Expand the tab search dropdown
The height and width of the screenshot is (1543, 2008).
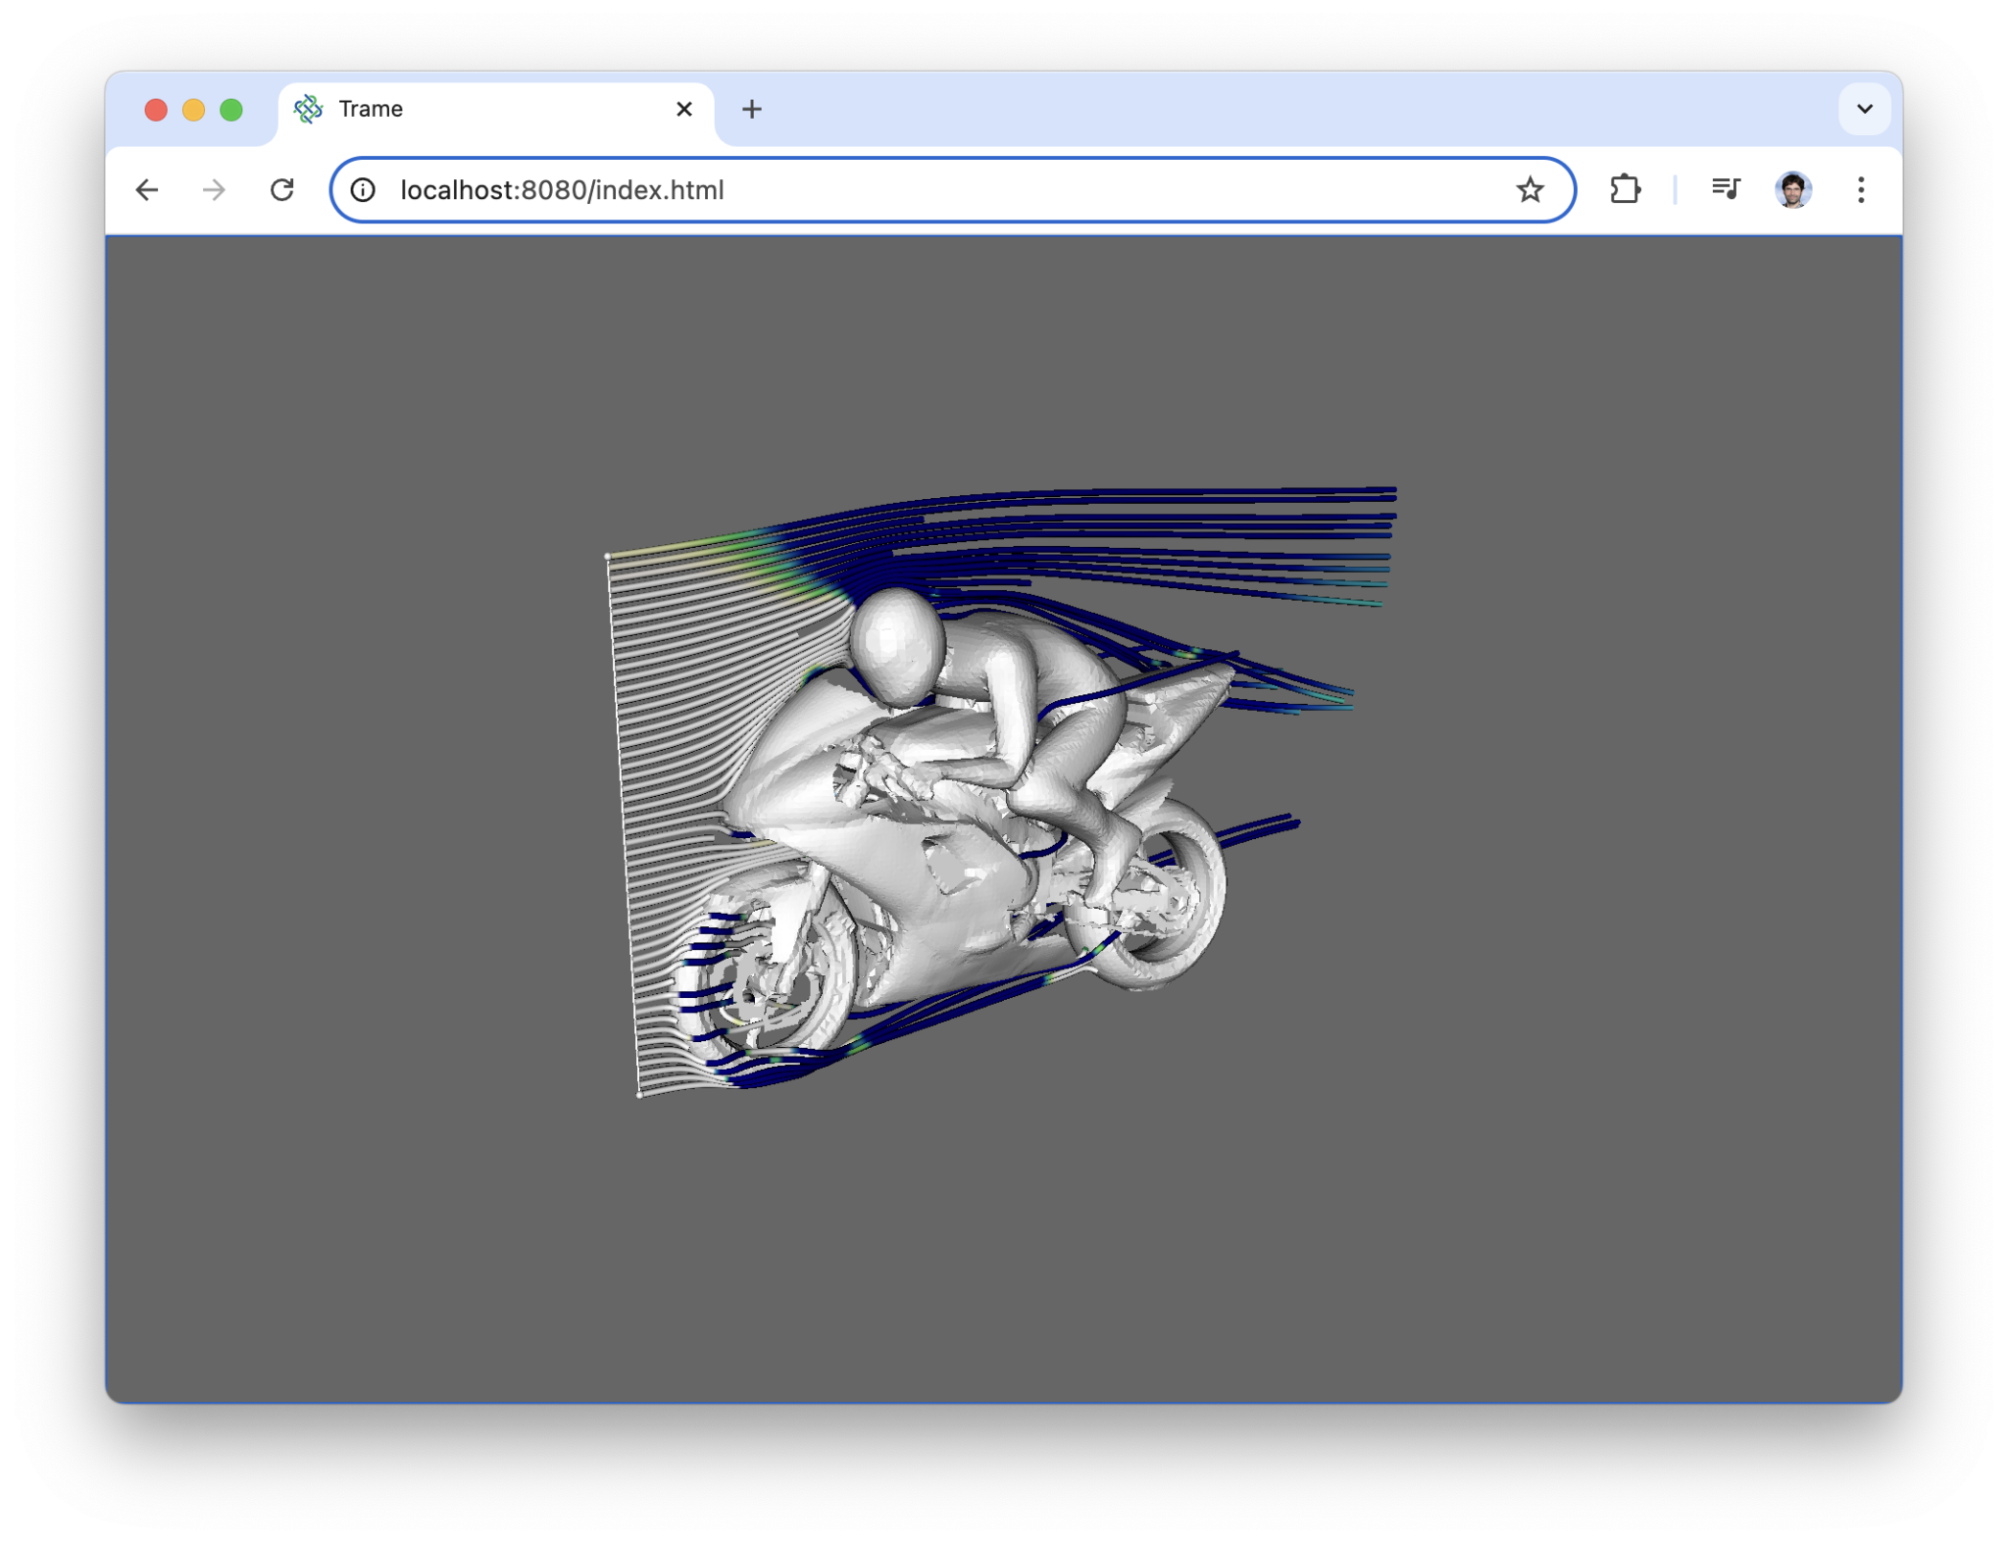(1864, 109)
